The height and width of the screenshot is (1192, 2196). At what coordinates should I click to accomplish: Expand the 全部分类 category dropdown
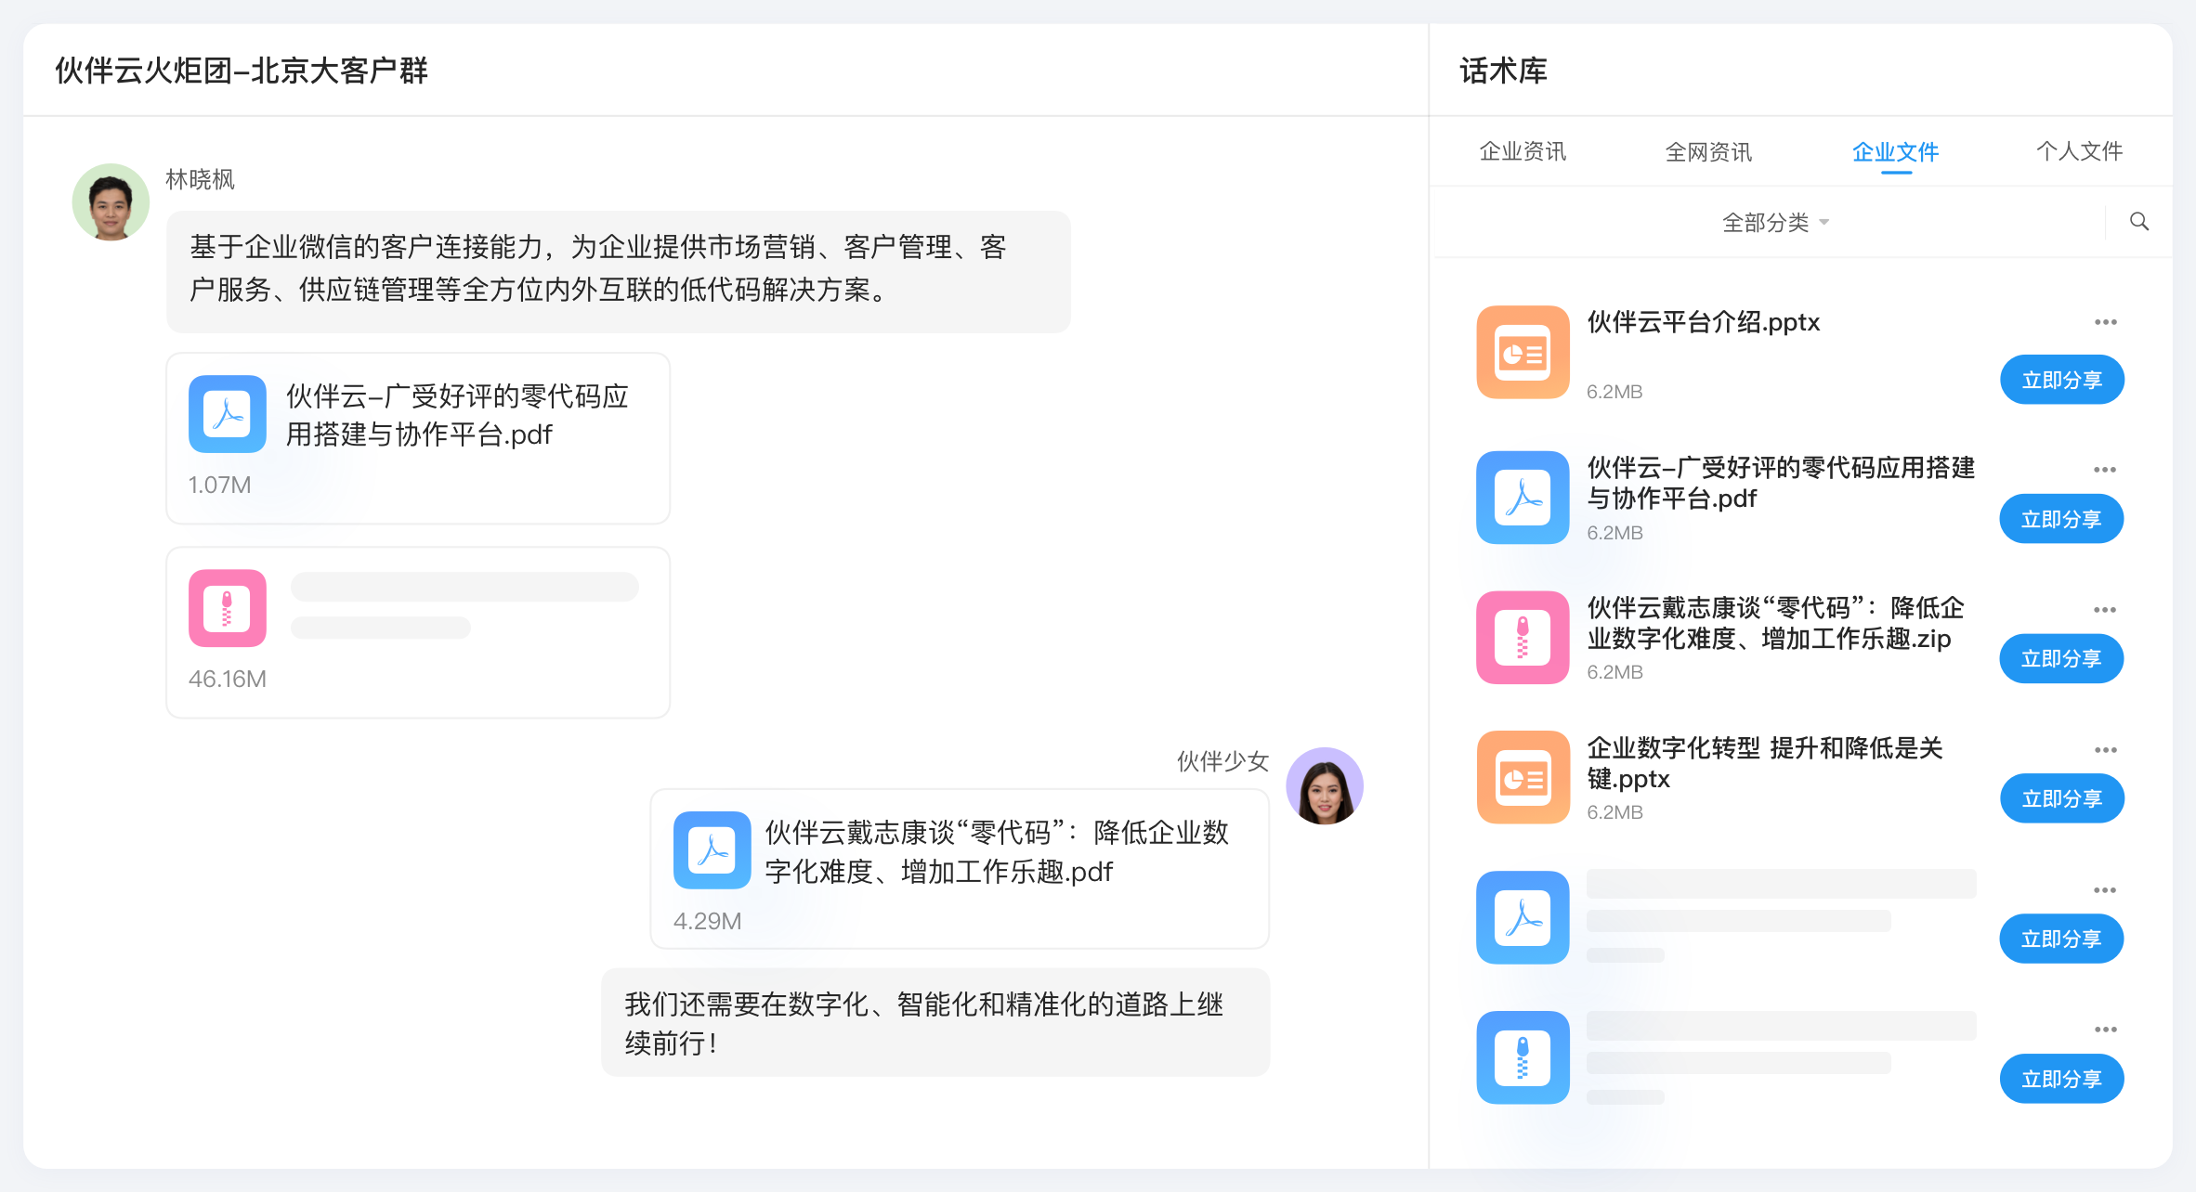(x=1774, y=223)
